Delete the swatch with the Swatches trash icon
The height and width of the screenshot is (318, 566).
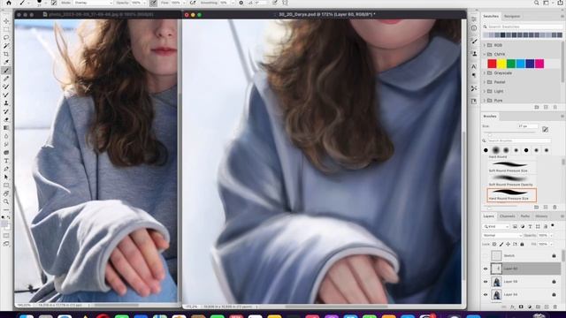point(555,107)
